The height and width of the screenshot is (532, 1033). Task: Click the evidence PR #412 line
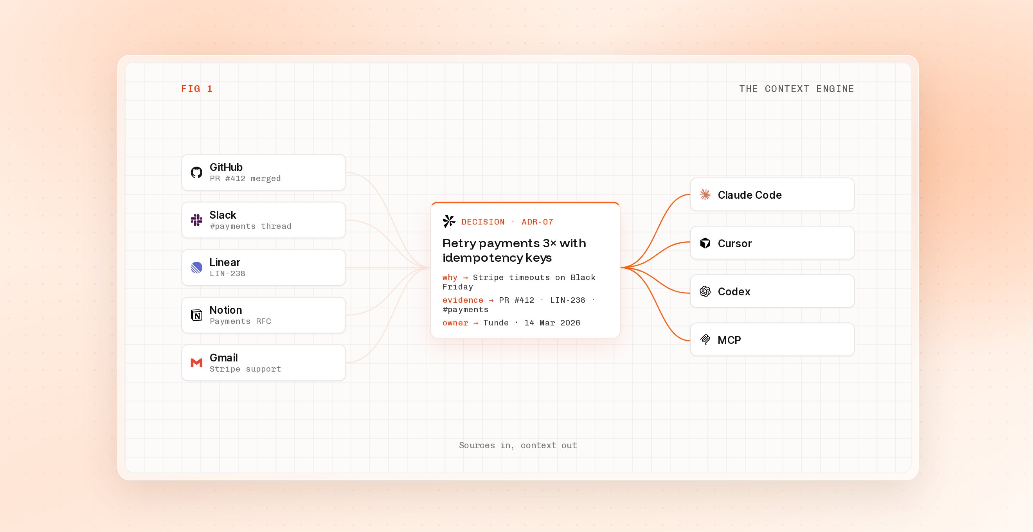point(519,305)
